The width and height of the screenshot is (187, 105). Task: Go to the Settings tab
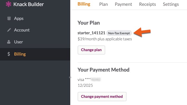(x=171, y=4)
